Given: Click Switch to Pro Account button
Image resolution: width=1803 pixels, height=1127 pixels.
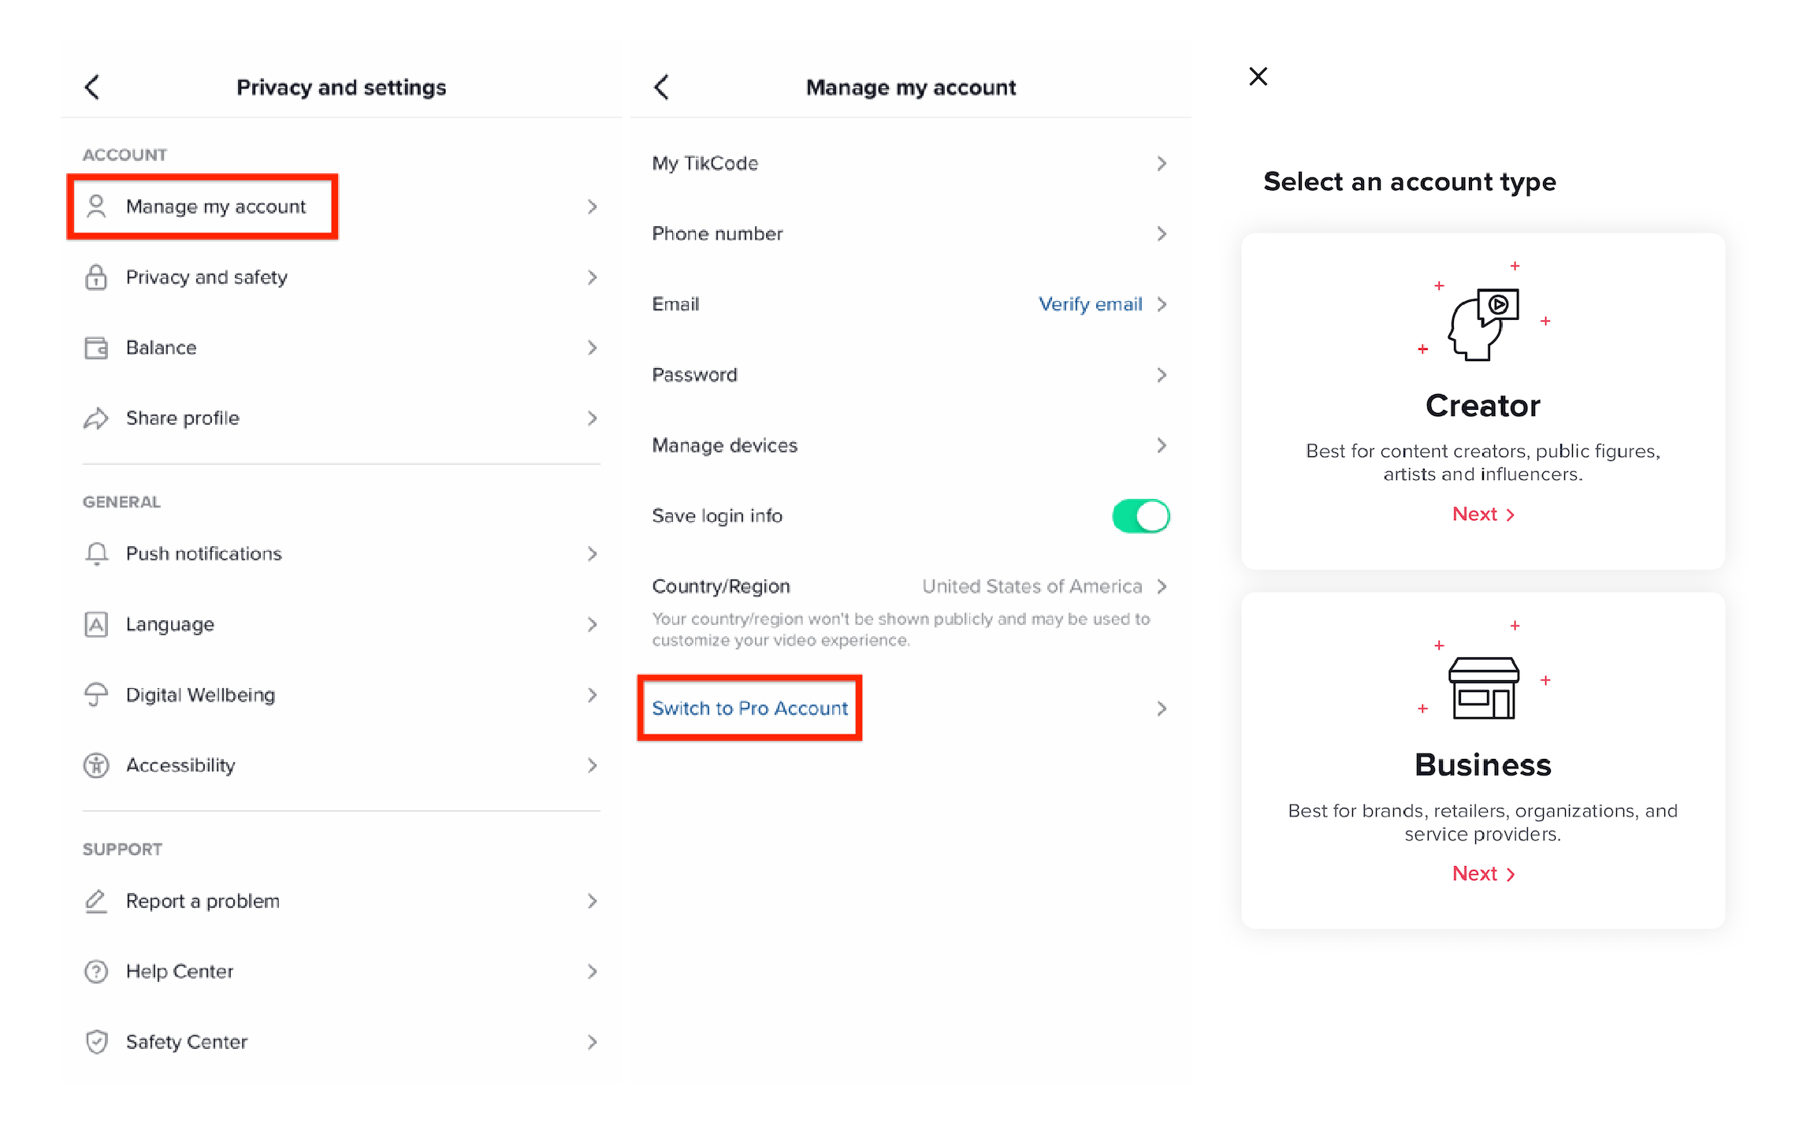Looking at the screenshot, I should click(x=750, y=709).
